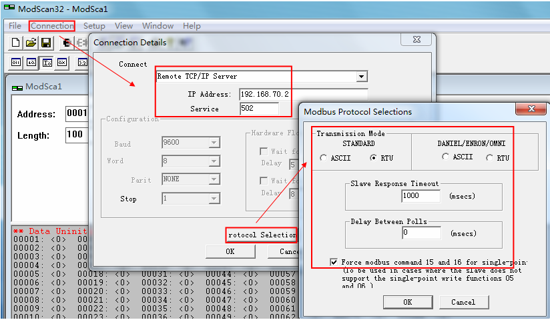Select STANDARD RTU transmission mode
Viewport: 550px width, 320px height.
coord(373,158)
